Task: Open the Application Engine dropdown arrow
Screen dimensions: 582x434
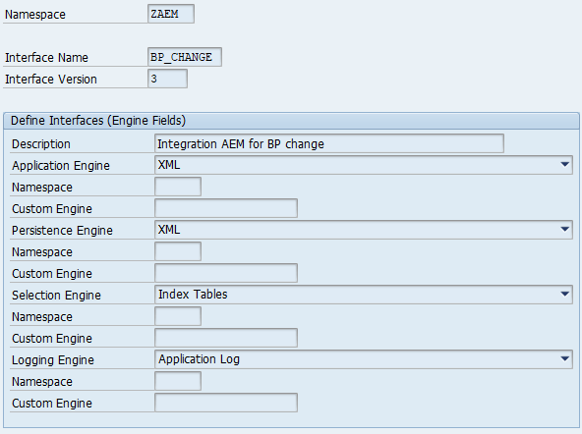Action: click(564, 165)
